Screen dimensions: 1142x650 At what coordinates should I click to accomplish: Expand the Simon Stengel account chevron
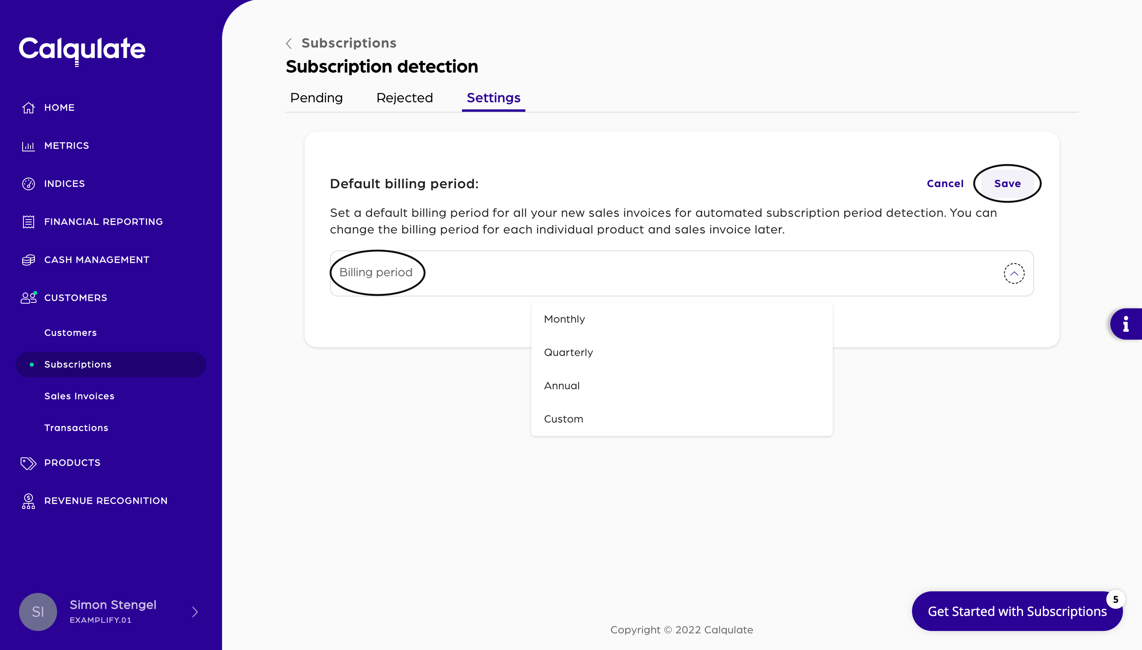(195, 612)
